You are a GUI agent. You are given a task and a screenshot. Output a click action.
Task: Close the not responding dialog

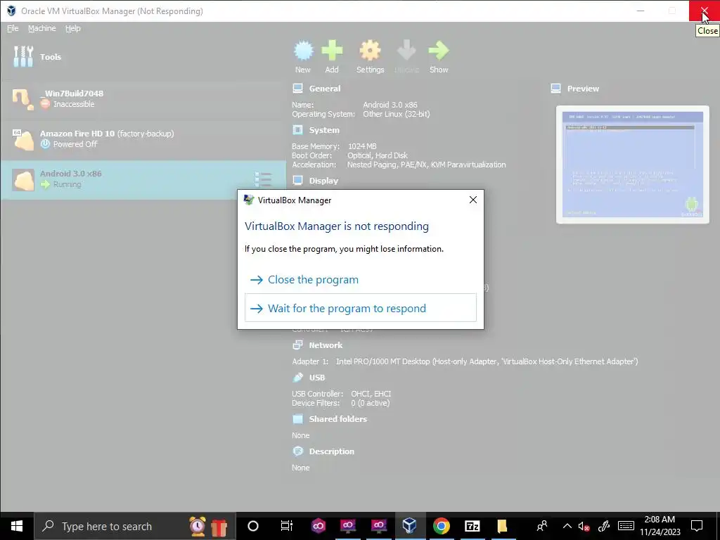(x=473, y=200)
